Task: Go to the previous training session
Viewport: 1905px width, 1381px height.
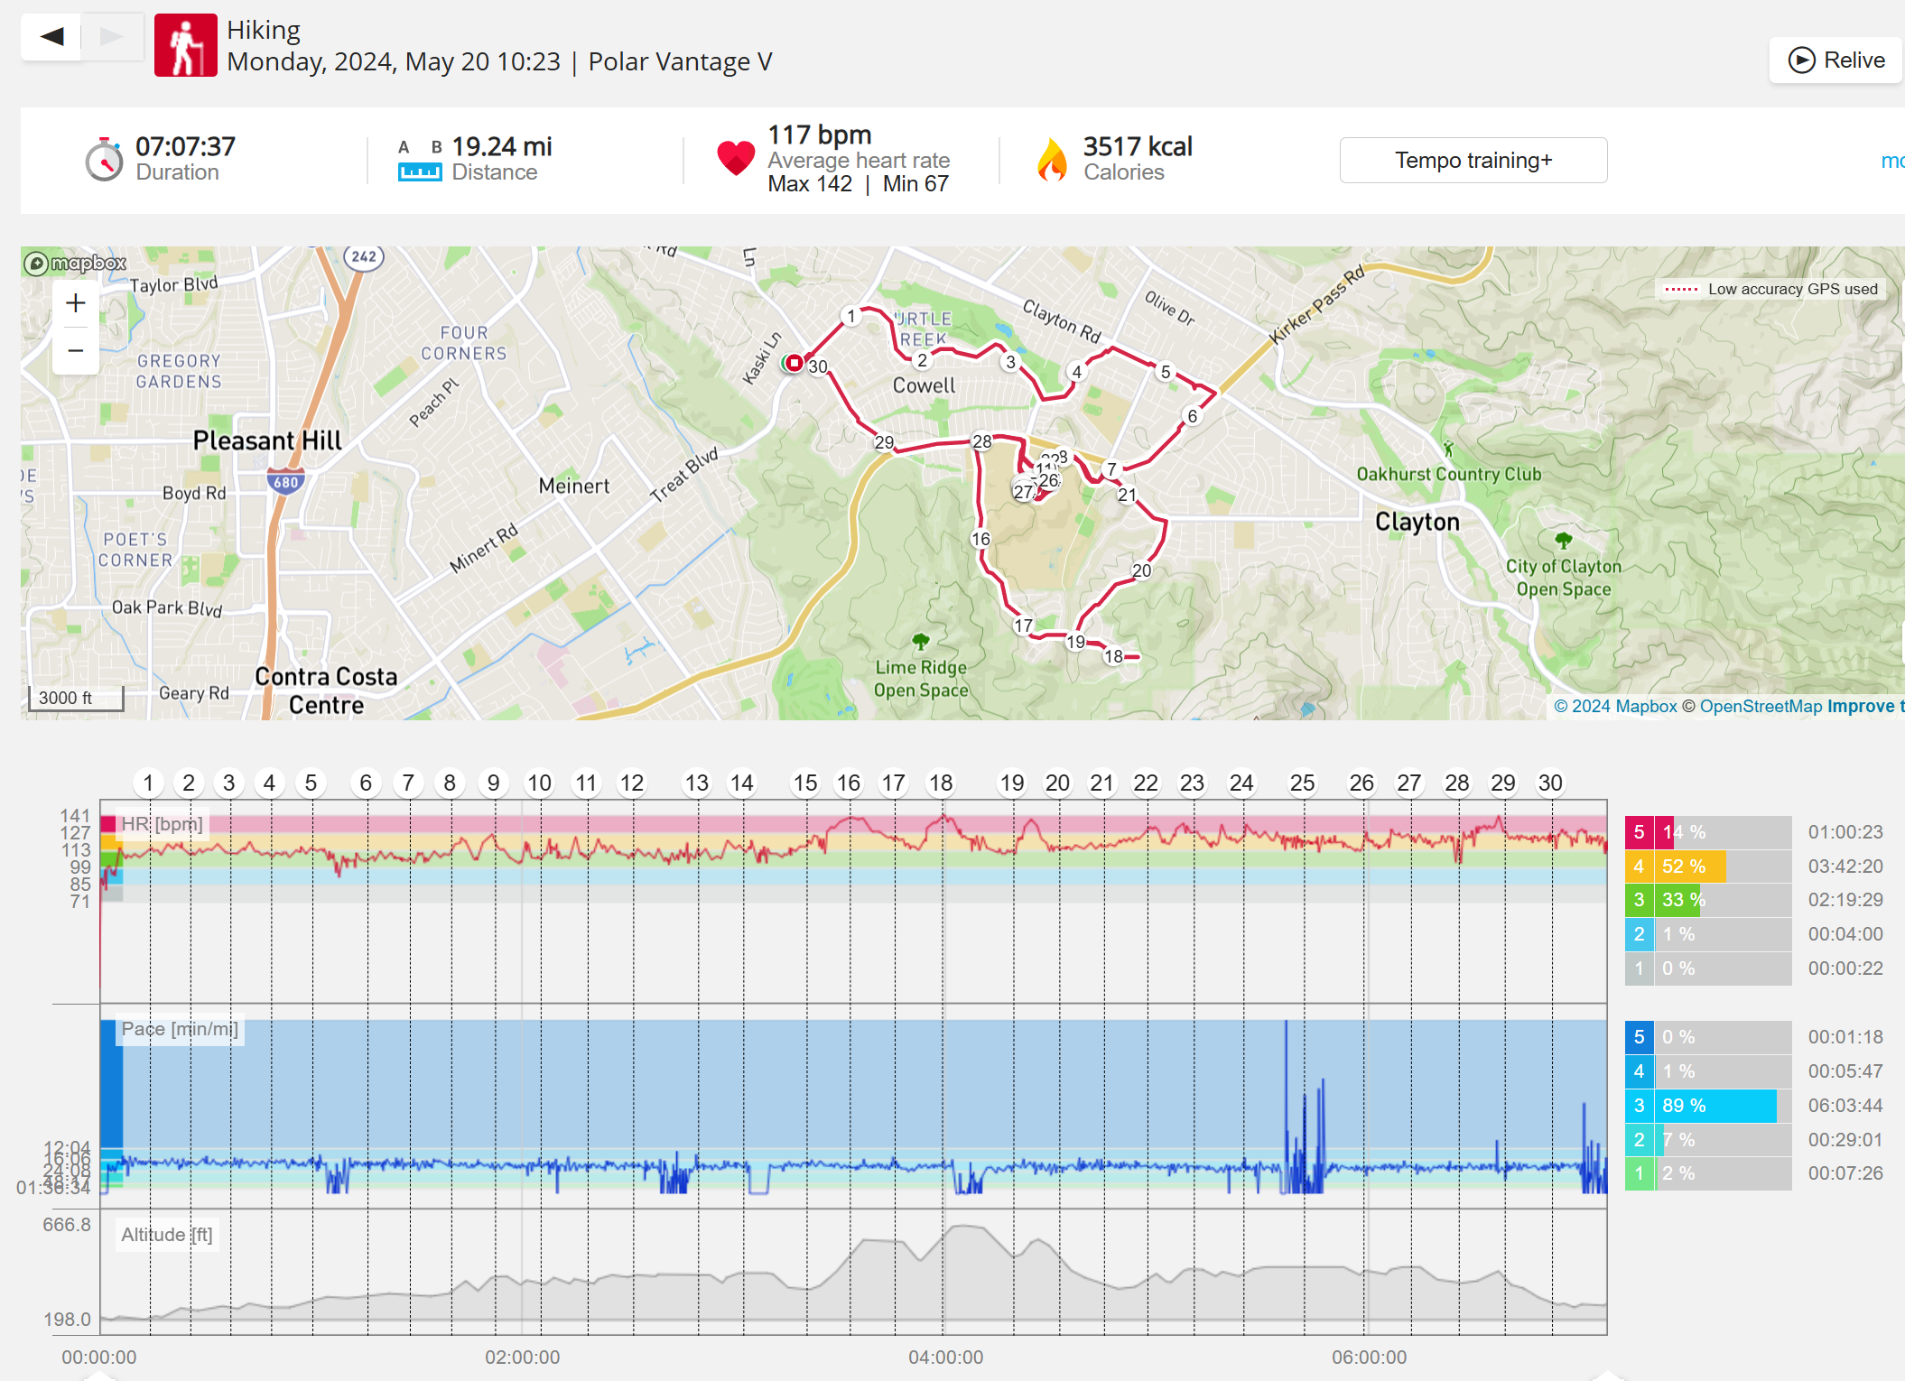Action: pos(51,37)
